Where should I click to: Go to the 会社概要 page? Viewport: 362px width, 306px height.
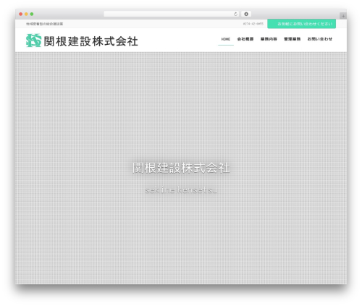tap(245, 39)
